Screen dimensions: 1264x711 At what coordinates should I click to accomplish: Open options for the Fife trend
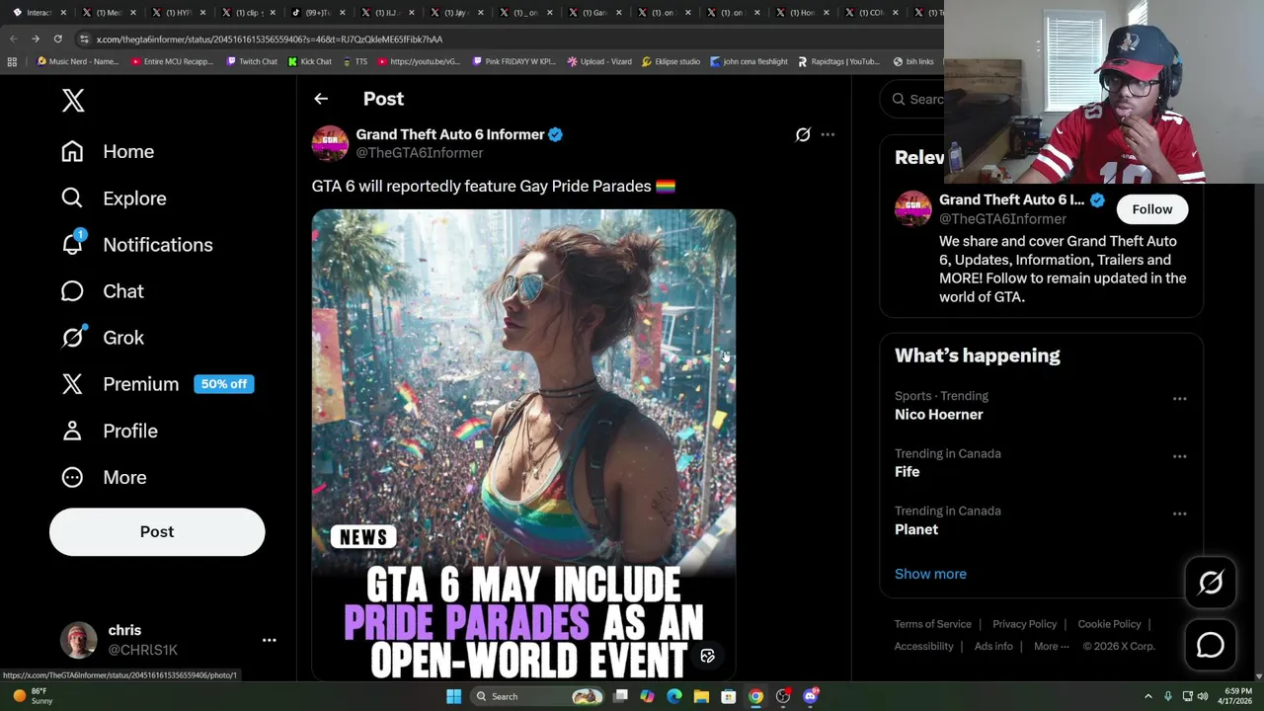1179,456
